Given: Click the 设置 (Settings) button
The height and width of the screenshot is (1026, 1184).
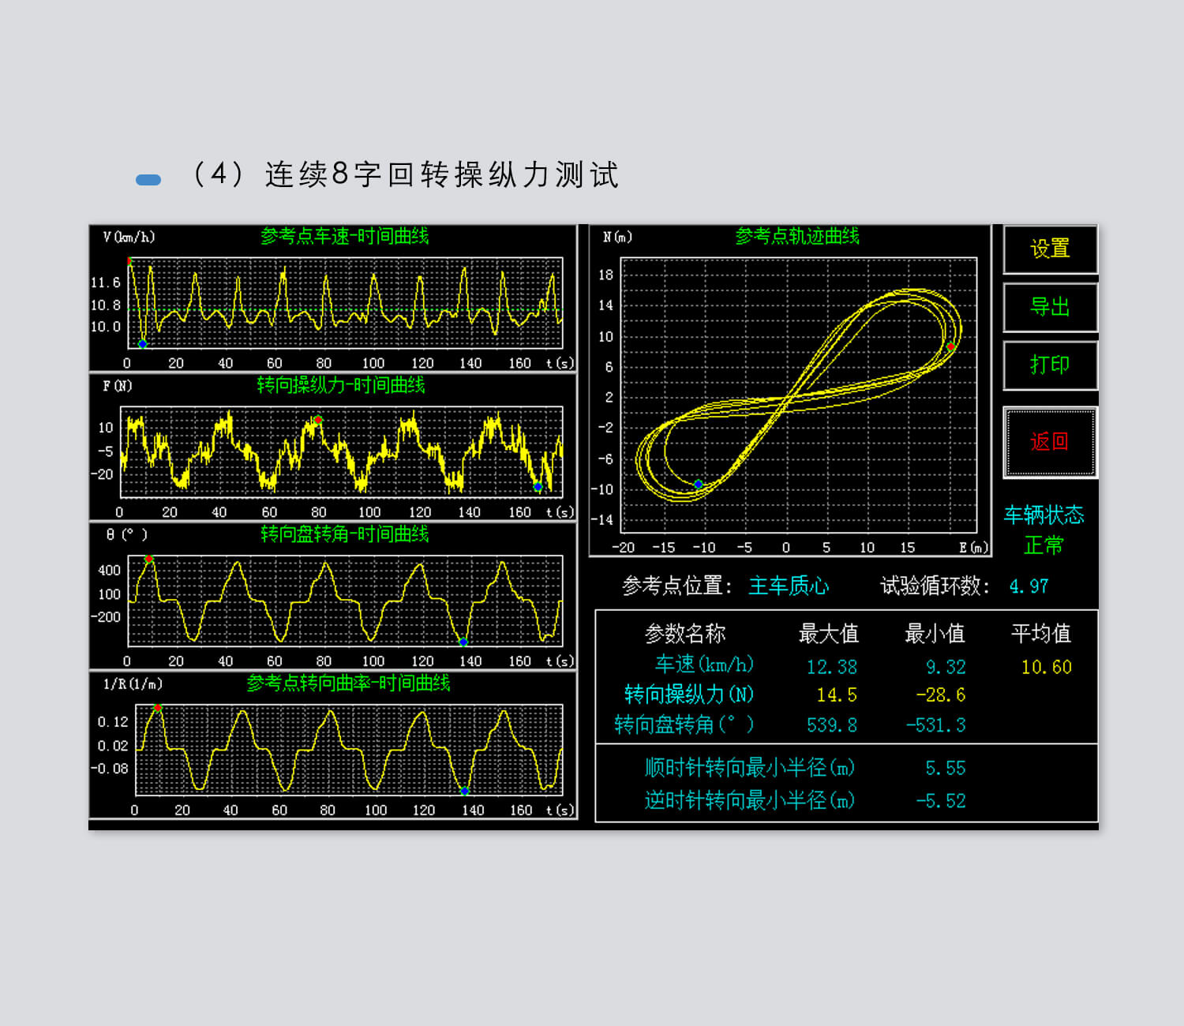Looking at the screenshot, I should [x=1050, y=249].
